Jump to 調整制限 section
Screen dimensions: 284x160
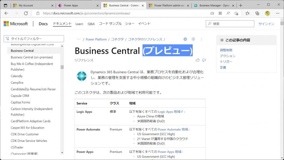[226, 50]
